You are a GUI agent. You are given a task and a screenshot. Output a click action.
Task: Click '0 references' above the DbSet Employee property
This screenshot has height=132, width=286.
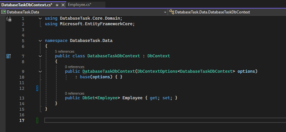pos(75,93)
